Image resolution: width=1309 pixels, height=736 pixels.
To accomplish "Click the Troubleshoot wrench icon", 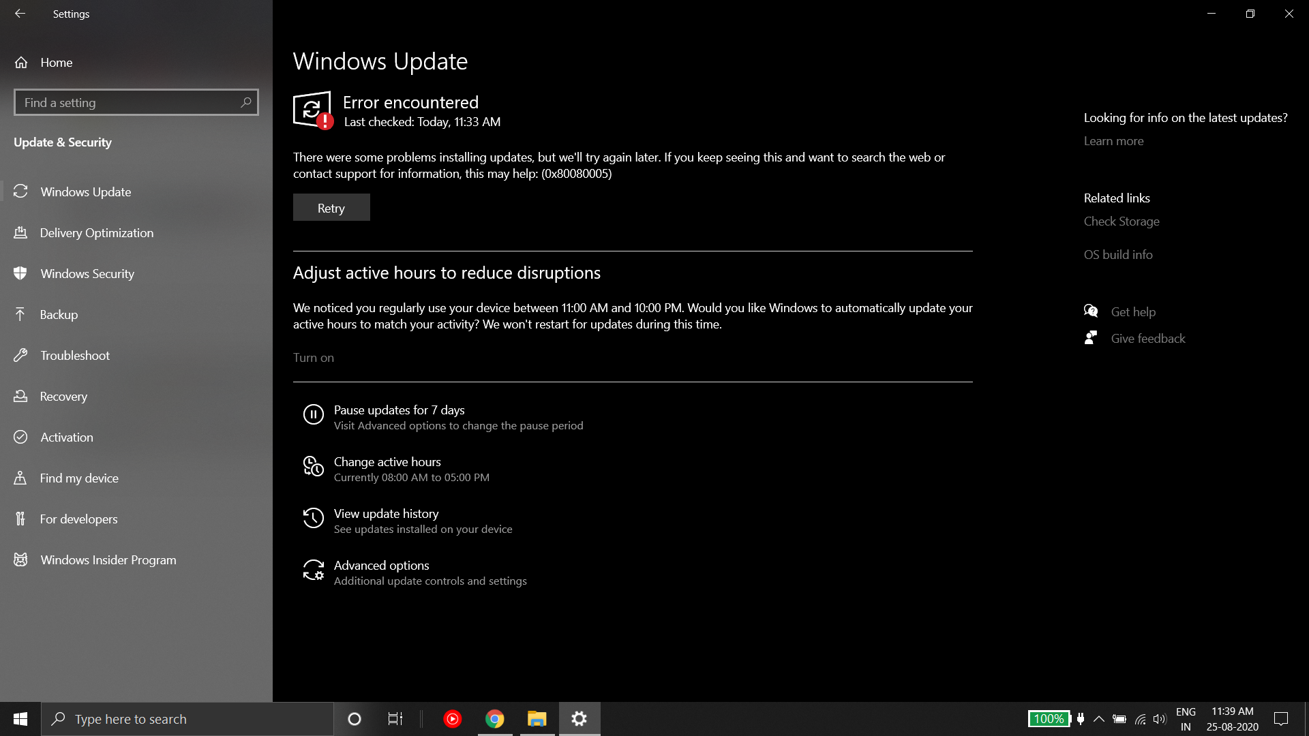I will pyautogui.click(x=20, y=355).
